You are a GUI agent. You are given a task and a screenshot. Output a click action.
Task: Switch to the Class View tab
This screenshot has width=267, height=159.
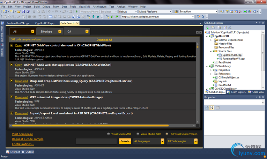pyautogui.click(x=256, y=92)
